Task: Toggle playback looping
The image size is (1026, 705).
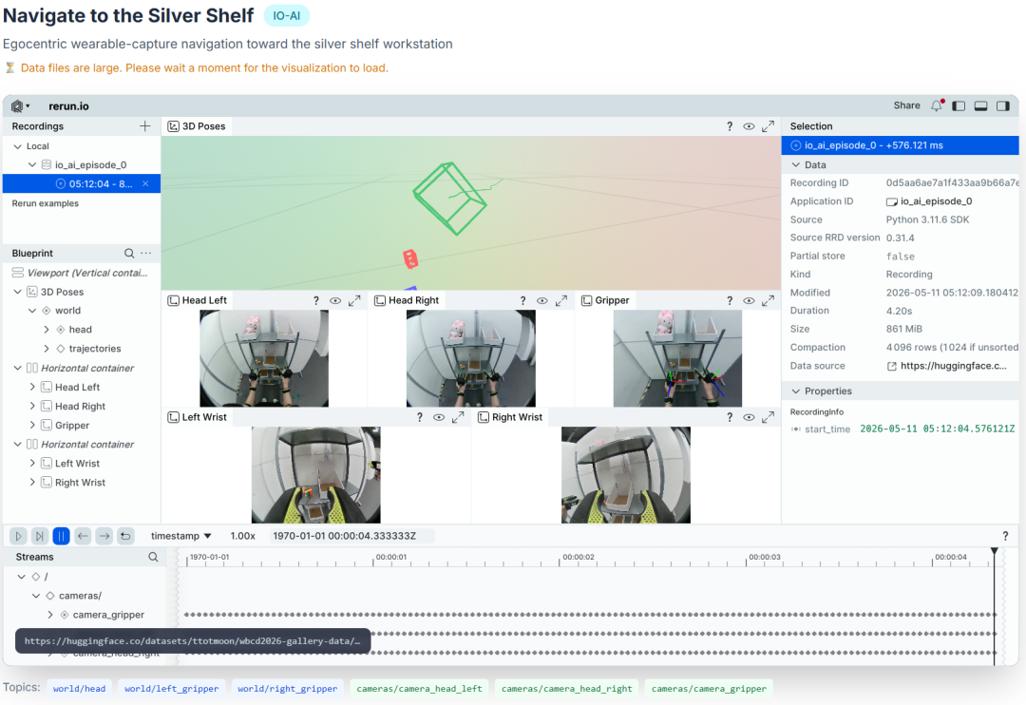Action: (125, 536)
